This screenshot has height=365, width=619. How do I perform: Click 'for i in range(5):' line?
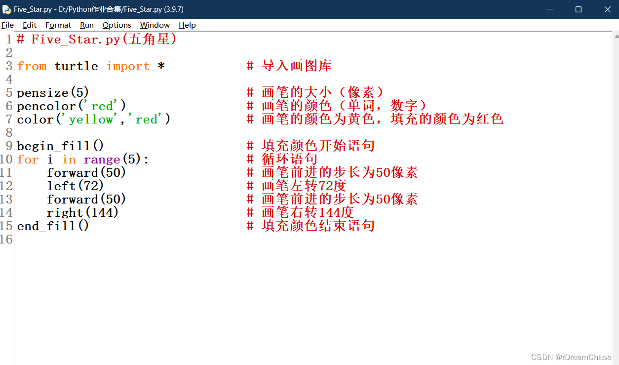[x=83, y=160]
